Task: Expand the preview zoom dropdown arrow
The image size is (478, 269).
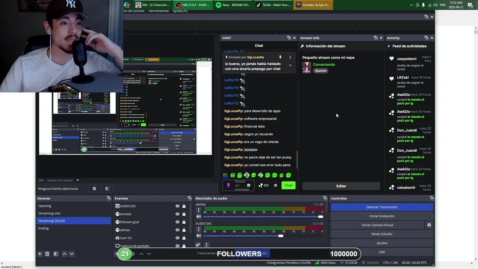Action: point(78,180)
